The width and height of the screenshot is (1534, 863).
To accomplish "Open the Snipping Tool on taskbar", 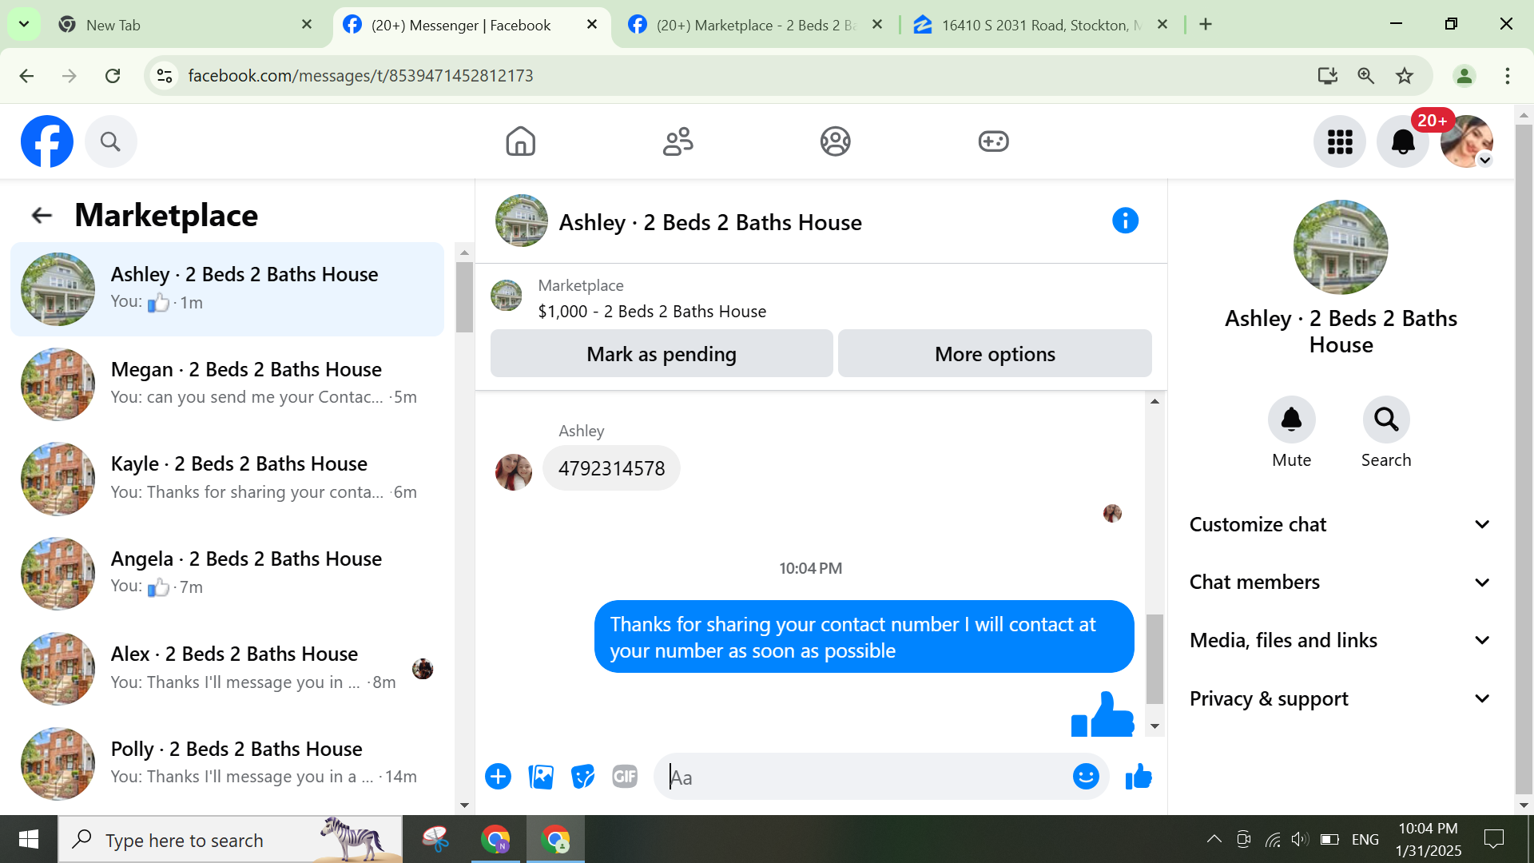I will [435, 839].
